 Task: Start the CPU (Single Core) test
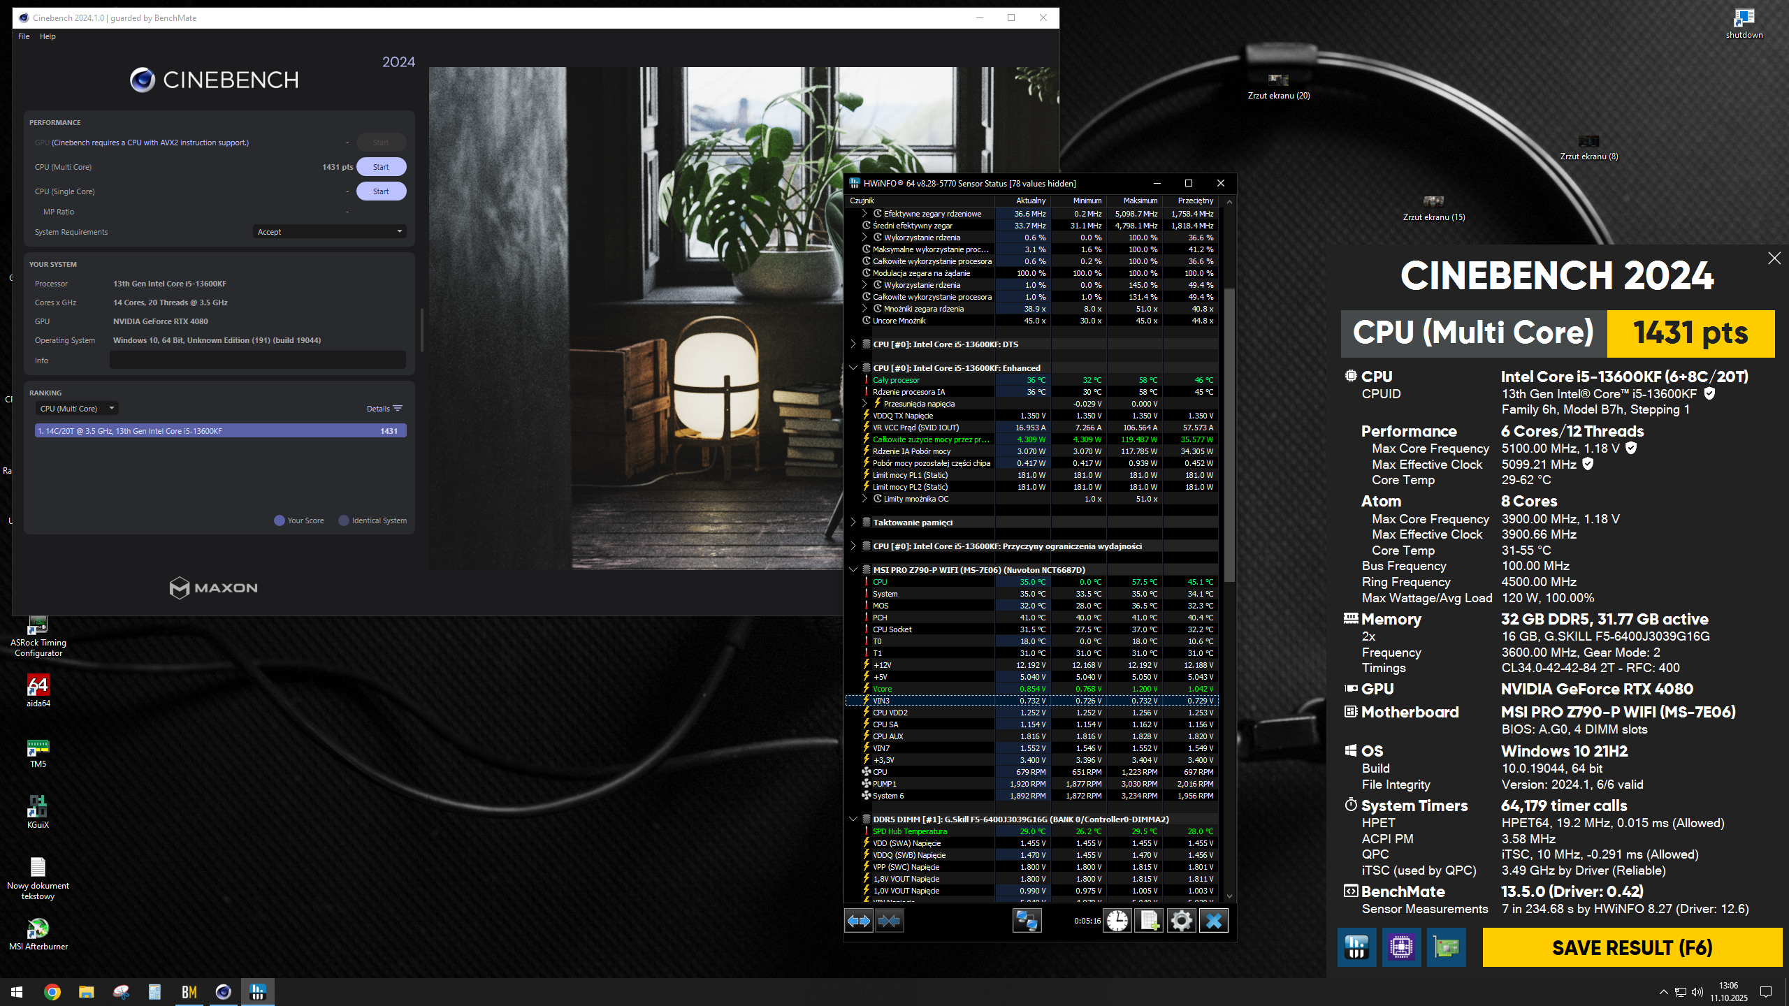(381, 191)
